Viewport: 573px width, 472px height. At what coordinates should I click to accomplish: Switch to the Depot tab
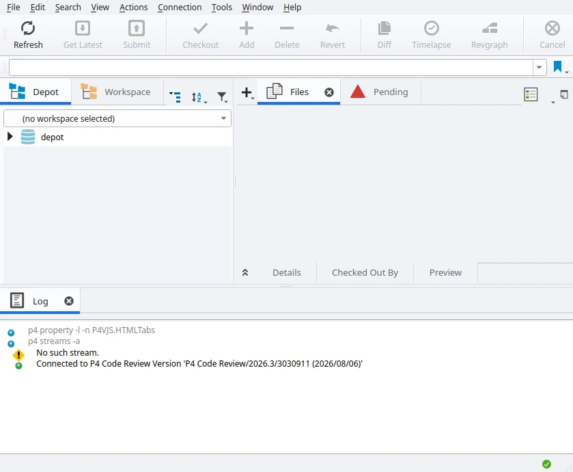pos(36,92)
